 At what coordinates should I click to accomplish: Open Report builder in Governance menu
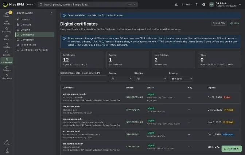[35, 45]
